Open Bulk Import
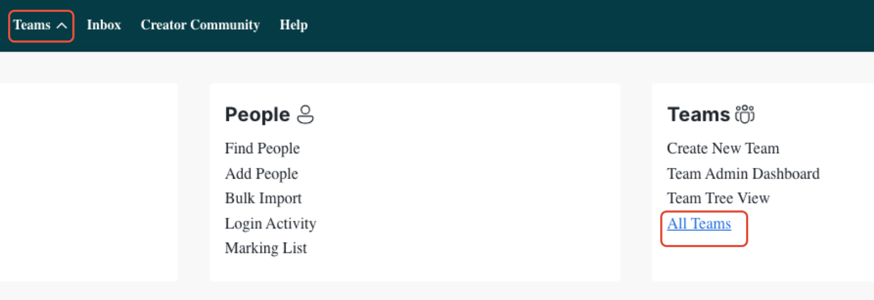The width and height of the screenshot is (874, 300). (x=263, y=199)
